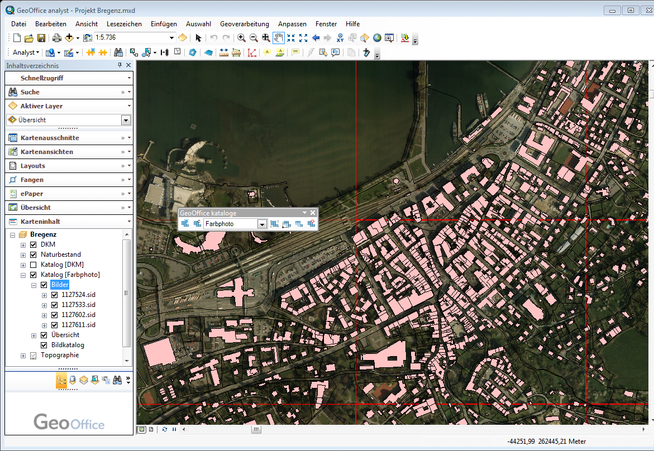
Task: Uncheck the Naturbestand layer
Action: (x=33, y=255)
